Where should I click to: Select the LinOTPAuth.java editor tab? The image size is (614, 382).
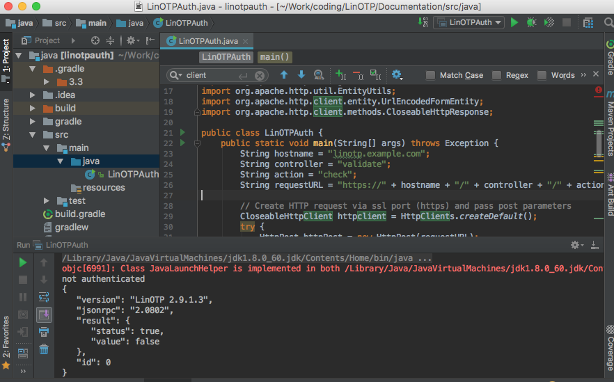tap(208, 41)
